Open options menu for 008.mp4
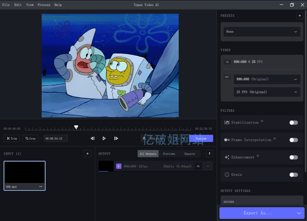Viewport: 307px width, 221px height. pyautogui.click(x=41, y=187)
